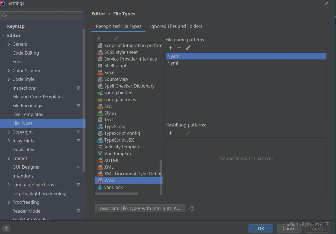Viewport: 336px width, 234px height.
Task: Select the *.yaml file name pattern
Action: pyautogui.click(x=246, y=56)
